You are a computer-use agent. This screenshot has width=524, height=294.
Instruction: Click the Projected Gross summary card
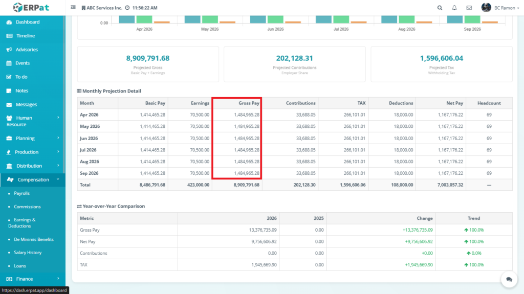click(148, 64)
